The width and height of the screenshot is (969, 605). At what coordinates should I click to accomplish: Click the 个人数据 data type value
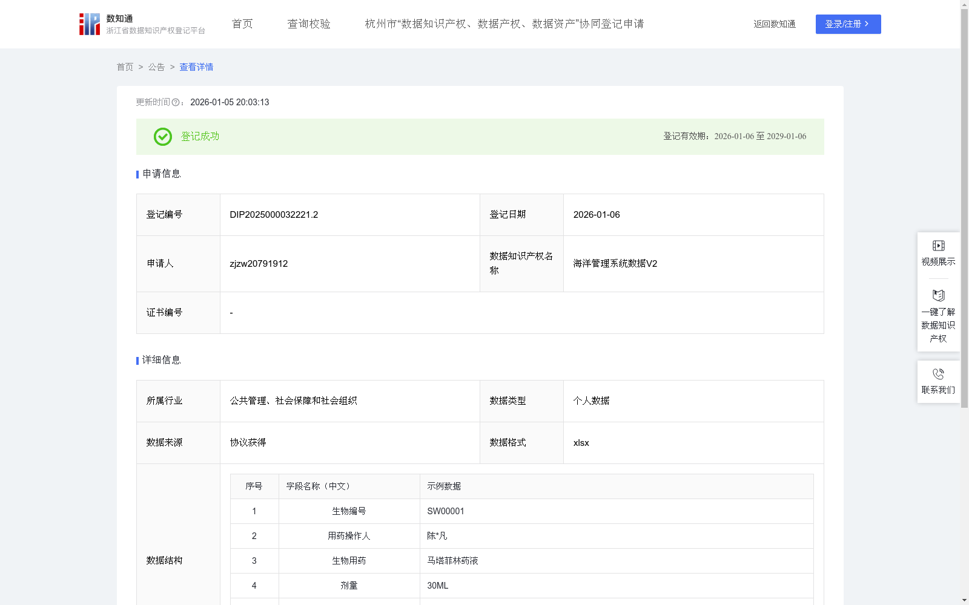pos(591,401)
